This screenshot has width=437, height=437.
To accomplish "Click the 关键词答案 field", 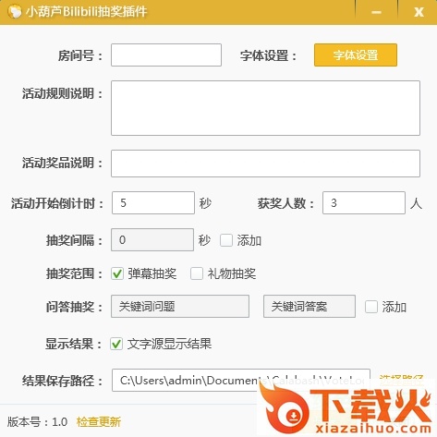I will point(310,306).
